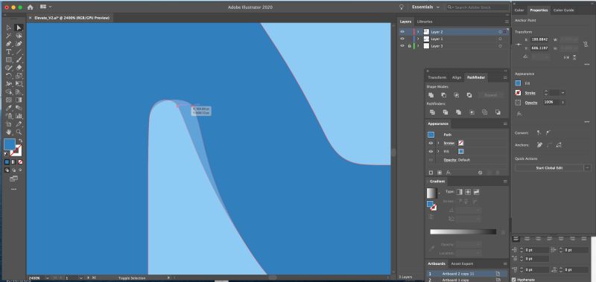This screenshot has width=596, height=282.
Task: Click the Exclude shape mode icon
Action: pos(469,95)
